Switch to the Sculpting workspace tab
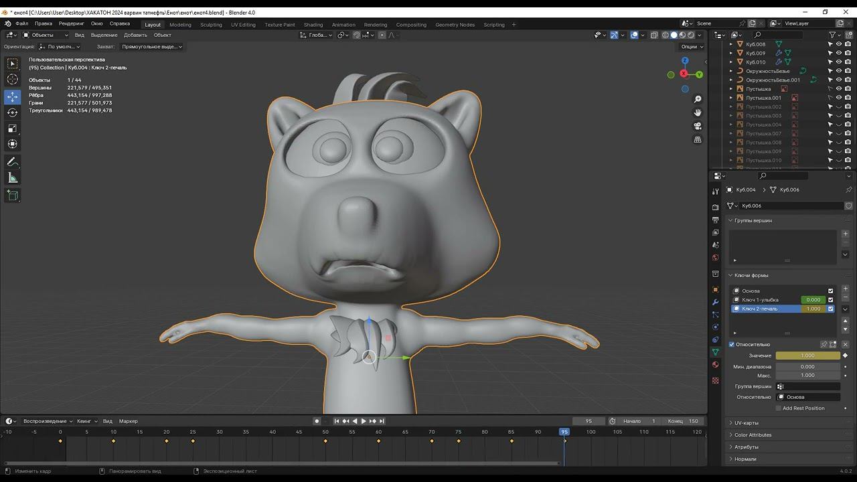Screen dimensions: 857x482 click(211, 25)
